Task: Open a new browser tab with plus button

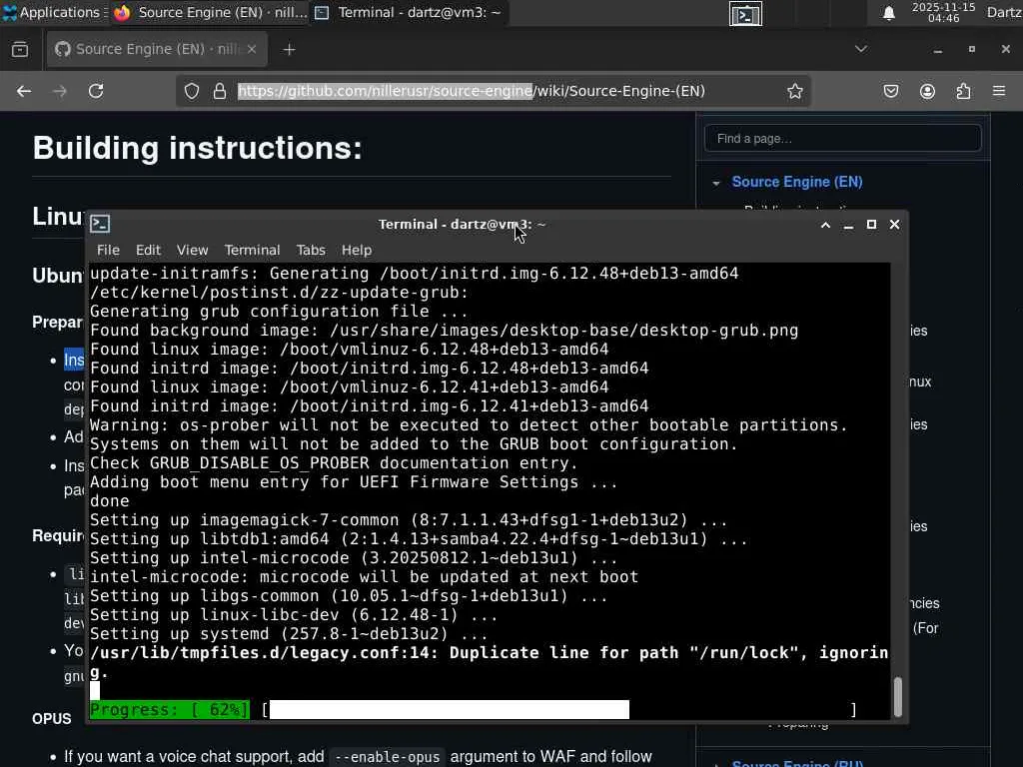Action: coord(289,50)
